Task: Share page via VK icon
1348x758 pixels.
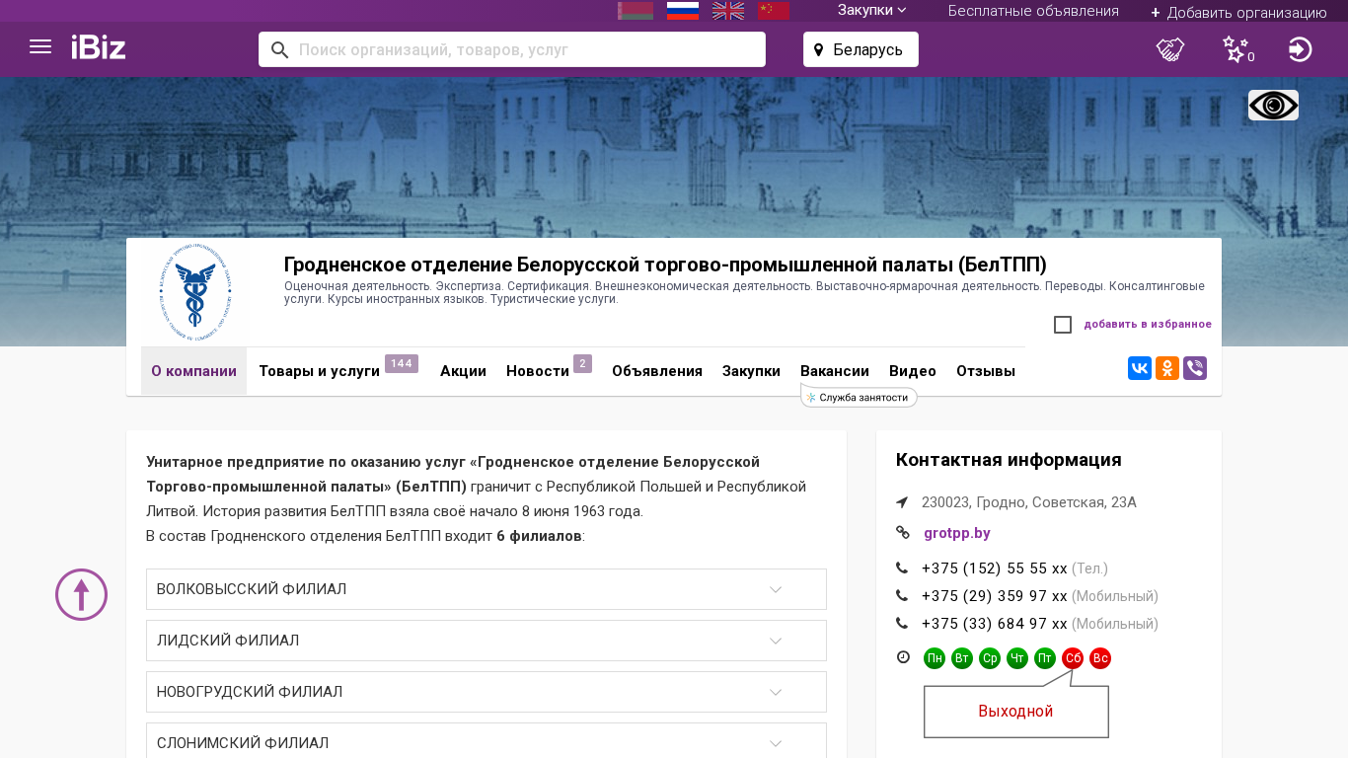Action: click(1139, 369)
